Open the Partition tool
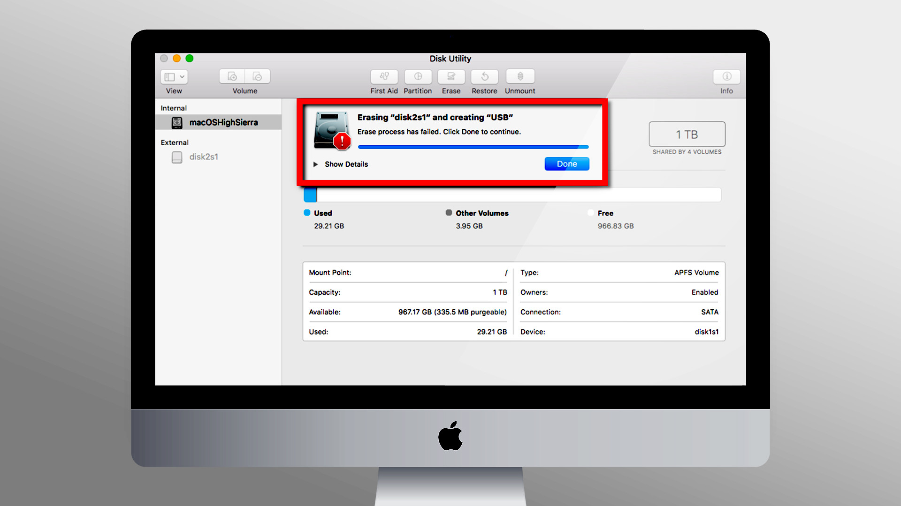Screen dimensions: 901x506 (x=418, y=80)
